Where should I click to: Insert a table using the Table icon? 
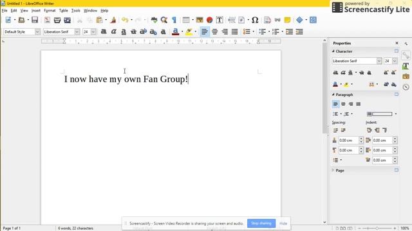click(x=186, y=20)
